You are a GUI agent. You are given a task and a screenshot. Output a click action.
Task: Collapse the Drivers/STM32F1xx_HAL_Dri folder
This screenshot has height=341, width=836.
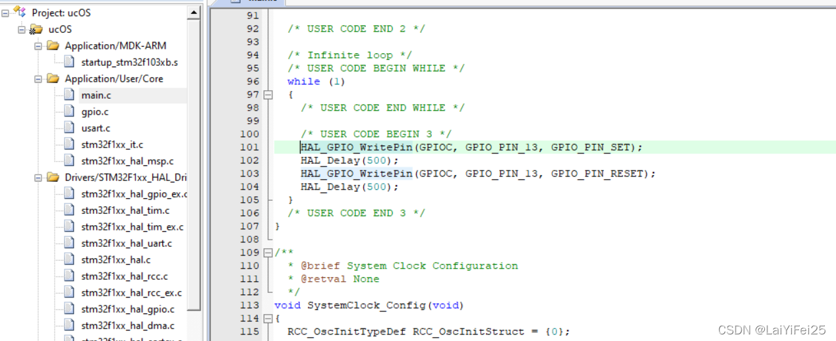click(38, 177)
